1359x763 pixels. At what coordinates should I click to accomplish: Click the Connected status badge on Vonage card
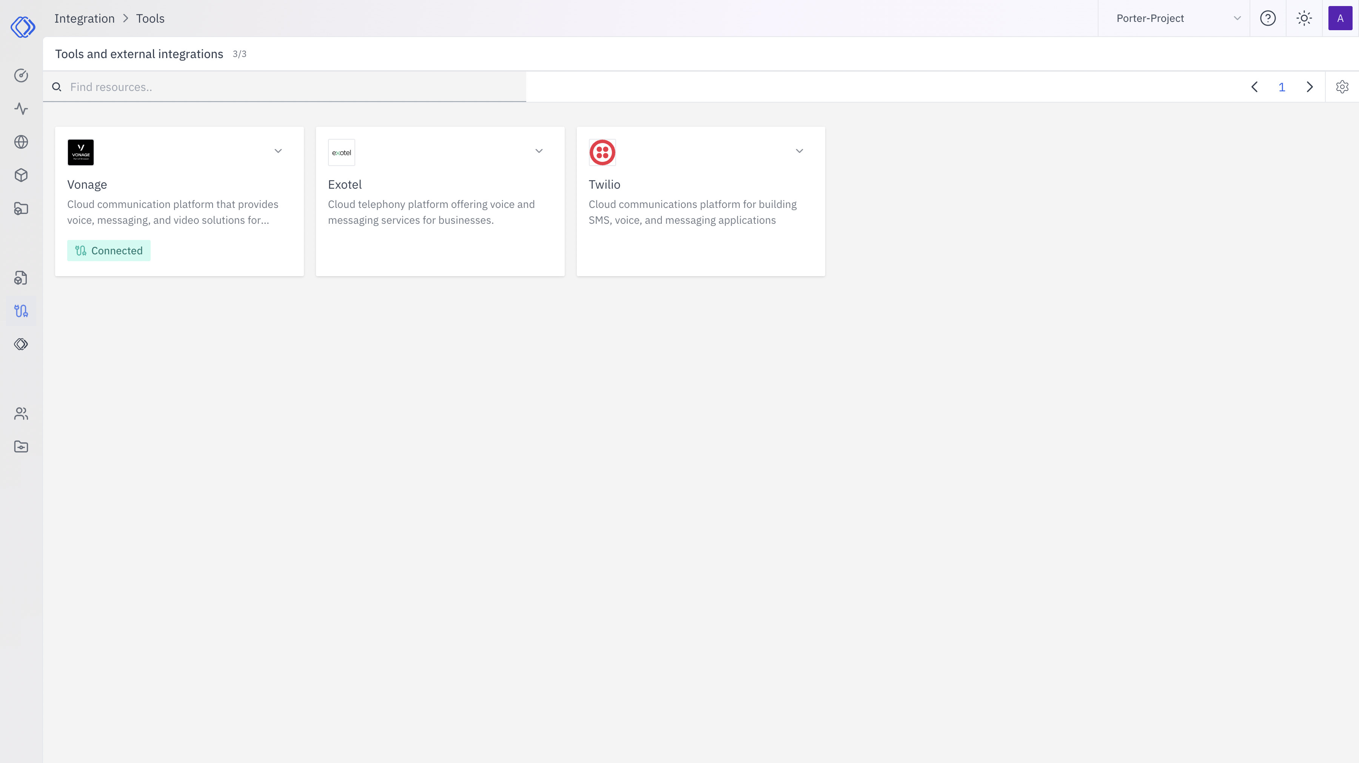109,251
